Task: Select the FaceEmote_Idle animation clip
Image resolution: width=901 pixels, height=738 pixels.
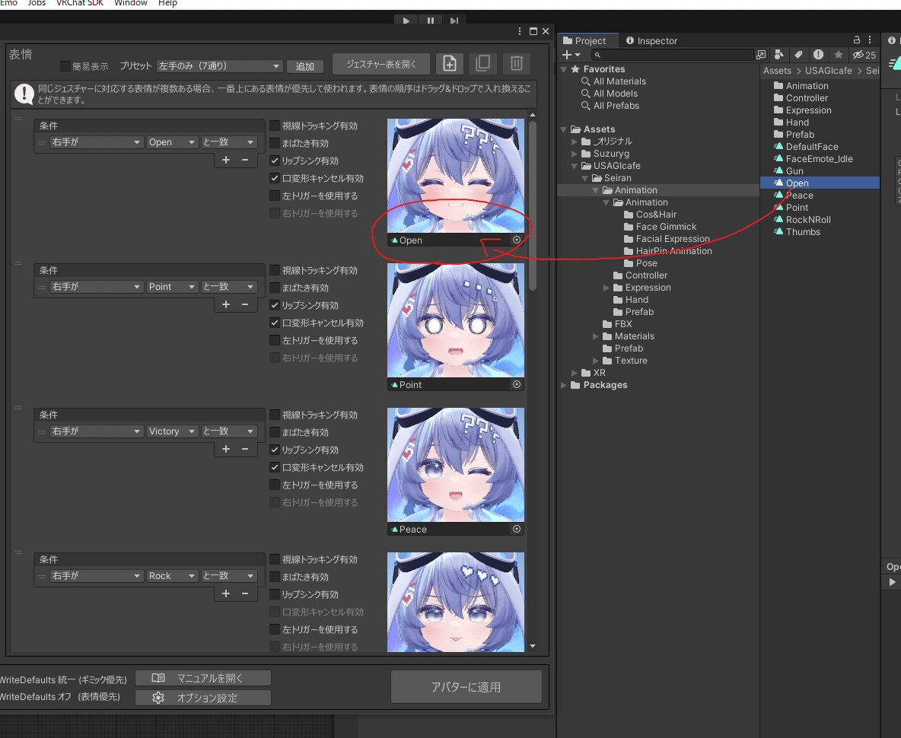Action: tap(820, 158)
